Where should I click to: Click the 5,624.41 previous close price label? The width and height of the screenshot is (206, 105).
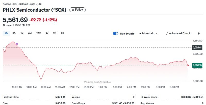pyautogui.click(x=197, y=47)
